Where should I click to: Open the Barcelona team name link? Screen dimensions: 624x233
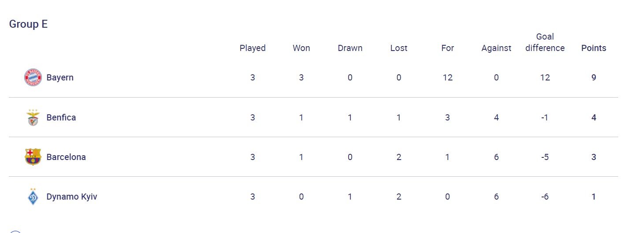(66, 157)
